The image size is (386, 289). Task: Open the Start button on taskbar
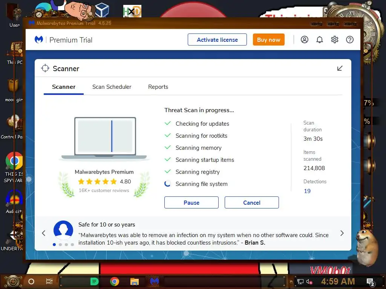point(13,281)
